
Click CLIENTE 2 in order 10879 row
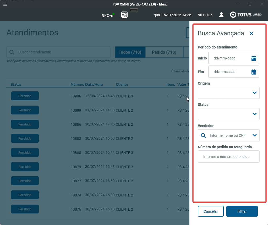pos(124,167)
